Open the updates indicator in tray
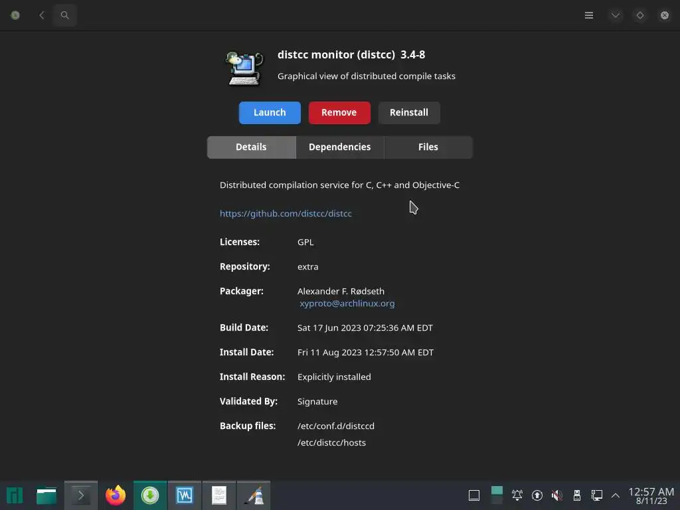This screenshot has width=680, height=510. [x=537, y=495]
